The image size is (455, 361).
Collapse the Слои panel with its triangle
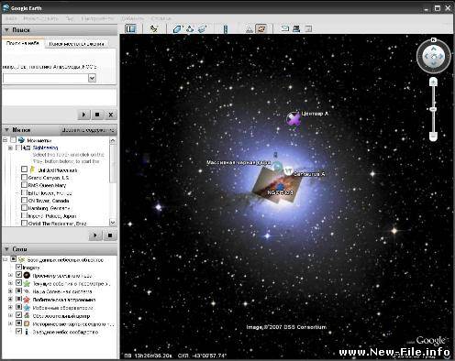[6, 249]
